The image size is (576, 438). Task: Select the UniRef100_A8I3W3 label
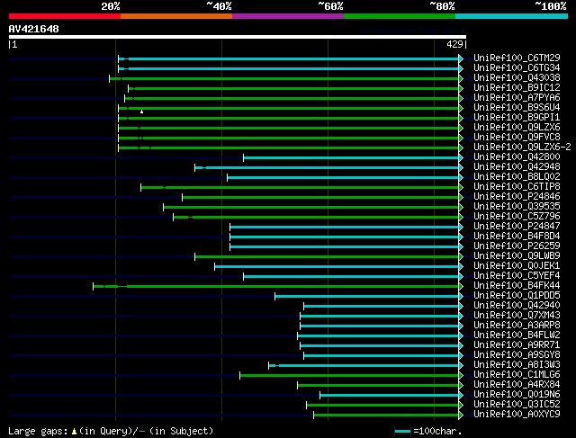[517, 365]
